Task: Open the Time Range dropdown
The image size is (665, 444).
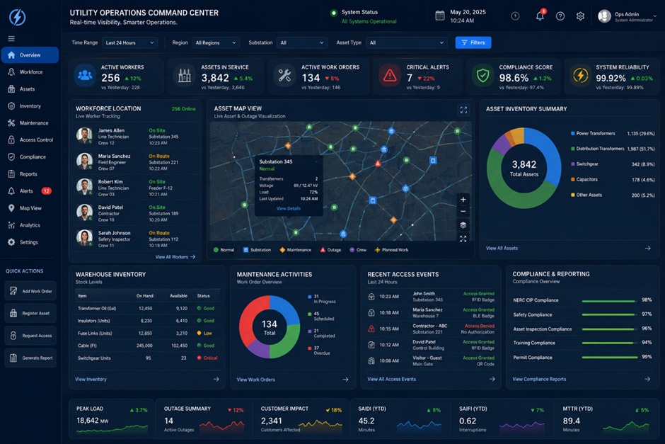Action: point(129,42)
